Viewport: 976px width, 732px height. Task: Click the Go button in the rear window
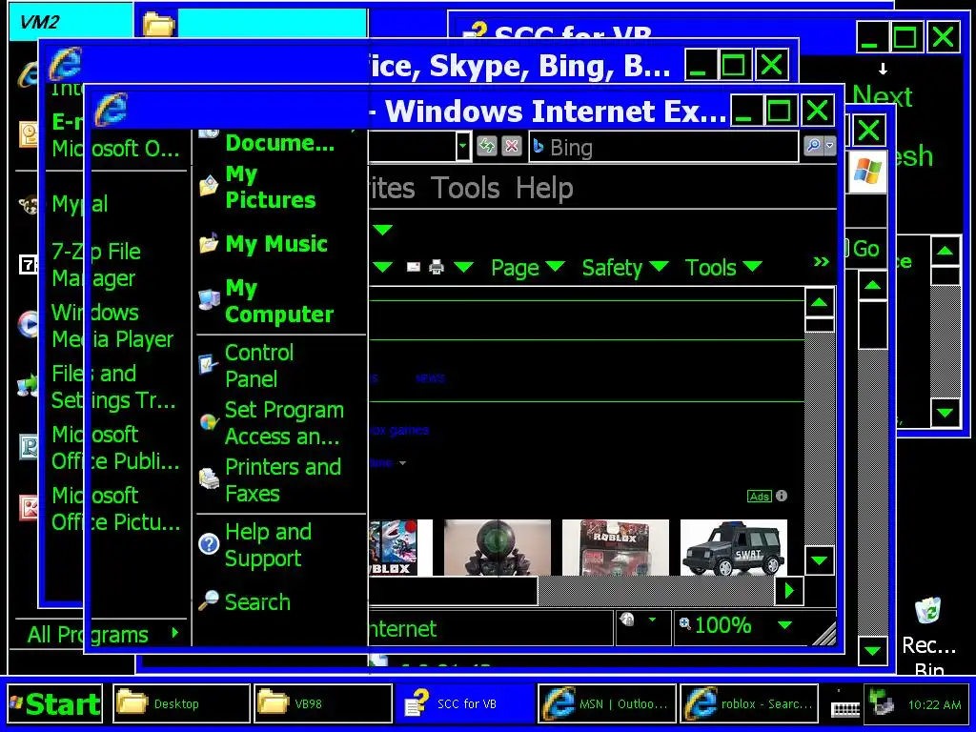(x=864, y=249)
